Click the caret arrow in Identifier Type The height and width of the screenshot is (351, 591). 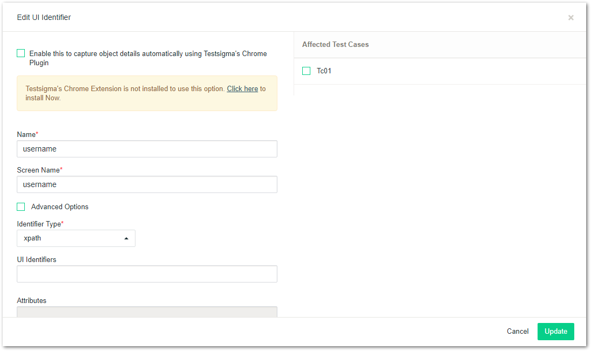(126, 238)
